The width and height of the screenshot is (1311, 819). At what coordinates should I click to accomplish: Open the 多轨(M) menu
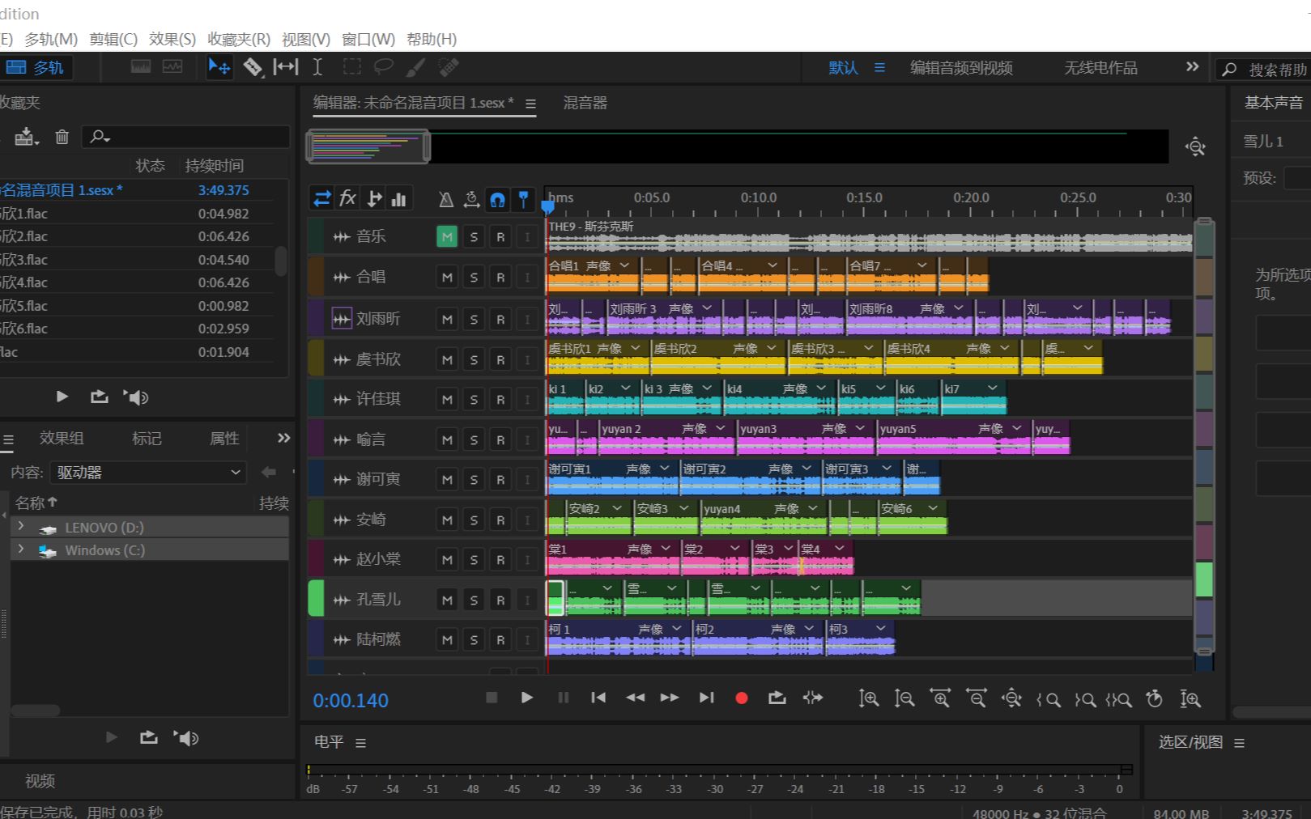(x=50, y=39)
